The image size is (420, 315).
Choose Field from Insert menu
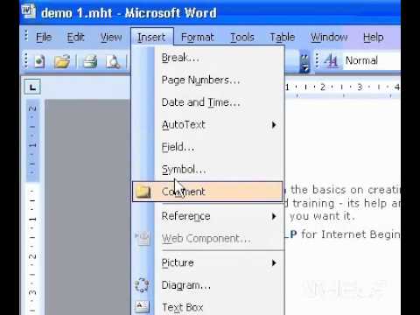click(207, 147)
